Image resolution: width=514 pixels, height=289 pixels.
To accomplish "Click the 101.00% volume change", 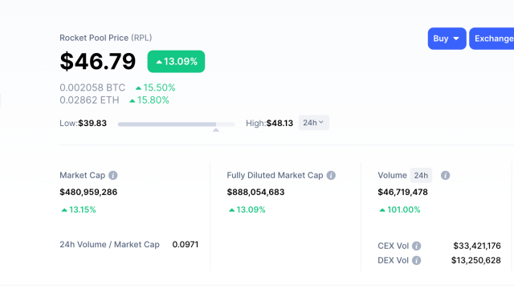I will point(400,210).
